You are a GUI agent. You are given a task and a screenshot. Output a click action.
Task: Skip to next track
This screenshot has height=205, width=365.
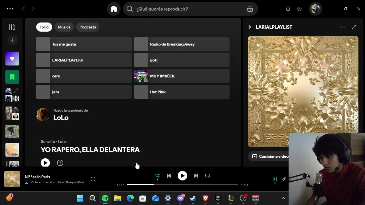(196, 176)
